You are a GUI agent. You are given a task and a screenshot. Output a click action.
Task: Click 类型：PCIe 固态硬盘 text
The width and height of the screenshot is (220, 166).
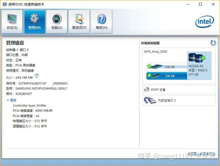(x=21, y=65)
